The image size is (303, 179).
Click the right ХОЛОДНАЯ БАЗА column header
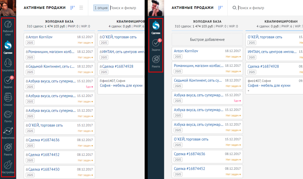tap(207, 21)
